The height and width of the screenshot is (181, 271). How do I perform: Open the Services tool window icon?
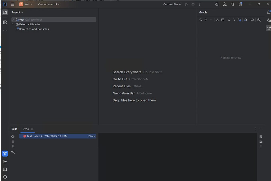coord(5,161)
